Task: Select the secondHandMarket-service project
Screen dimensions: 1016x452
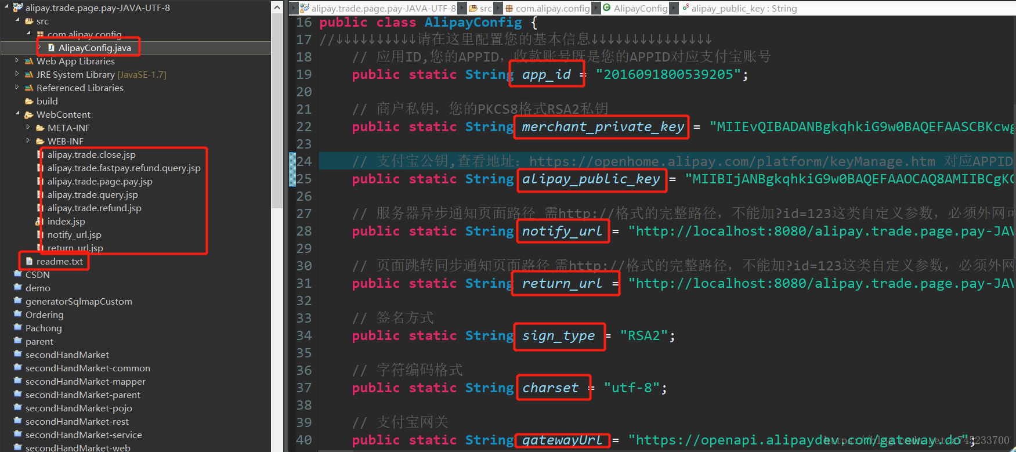Action: (84, 435)
